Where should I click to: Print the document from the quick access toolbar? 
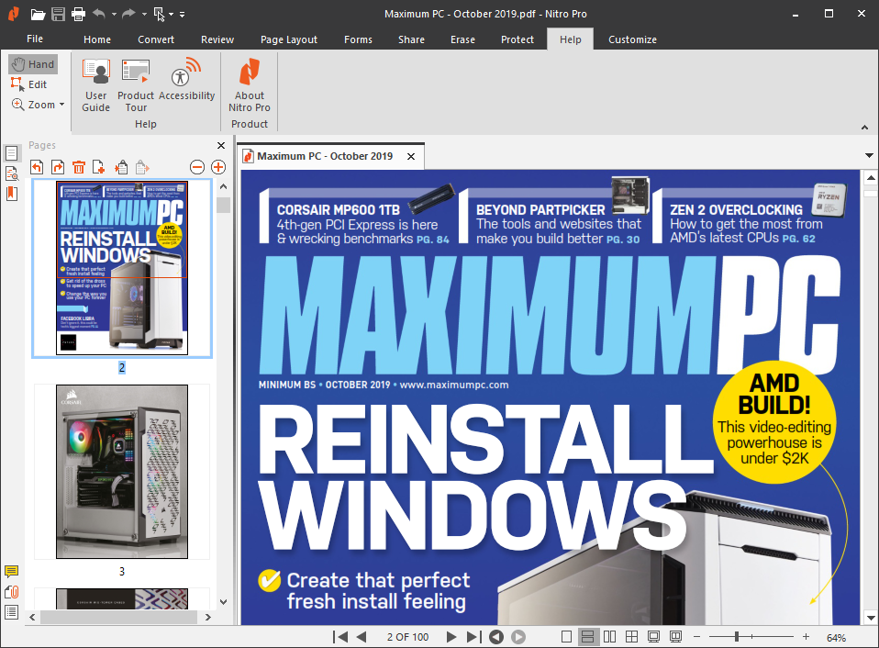[x=79, y=14]
